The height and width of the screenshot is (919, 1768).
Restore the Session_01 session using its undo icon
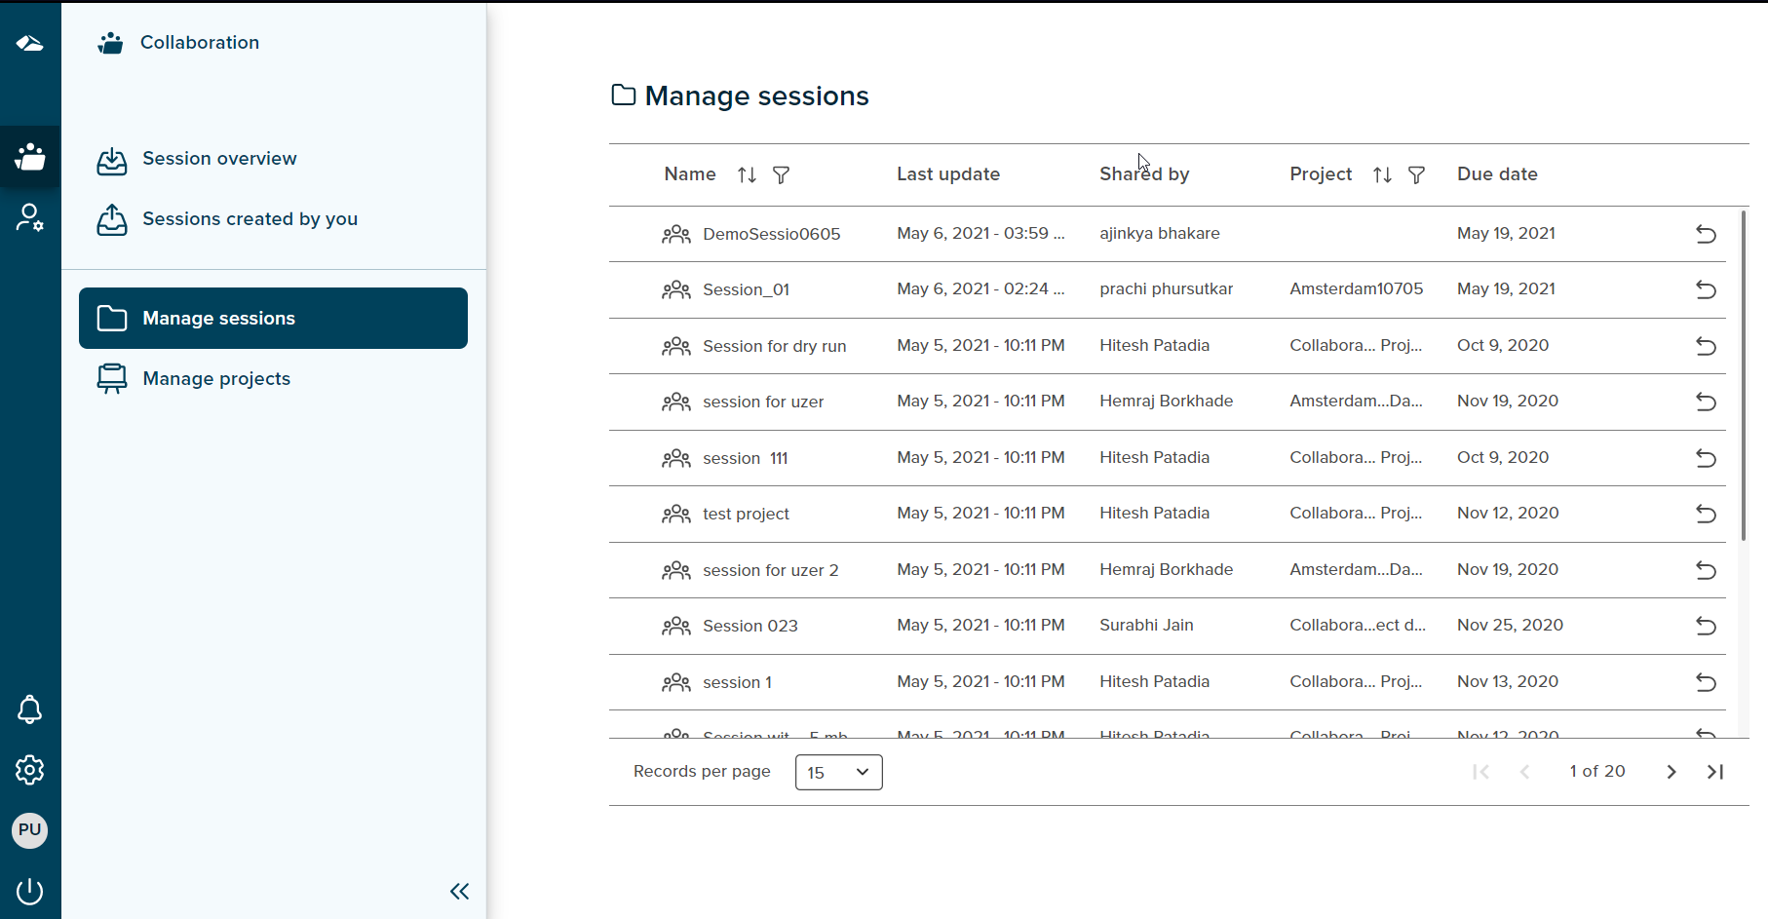click(1707, 289)
